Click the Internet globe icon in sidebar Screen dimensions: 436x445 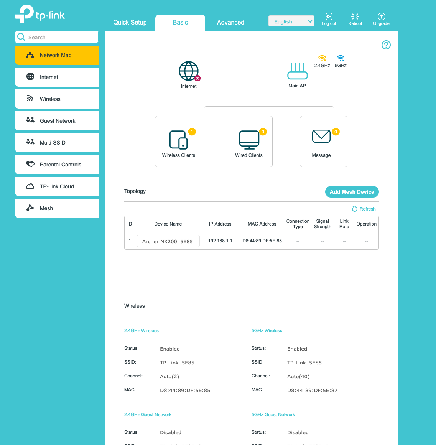30,76
